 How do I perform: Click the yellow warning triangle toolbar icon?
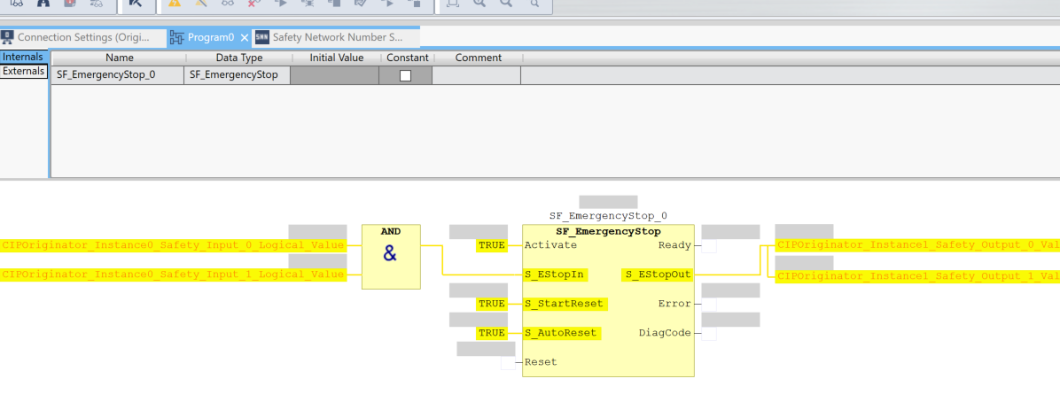pyautogui.click(x=175, y=3)
